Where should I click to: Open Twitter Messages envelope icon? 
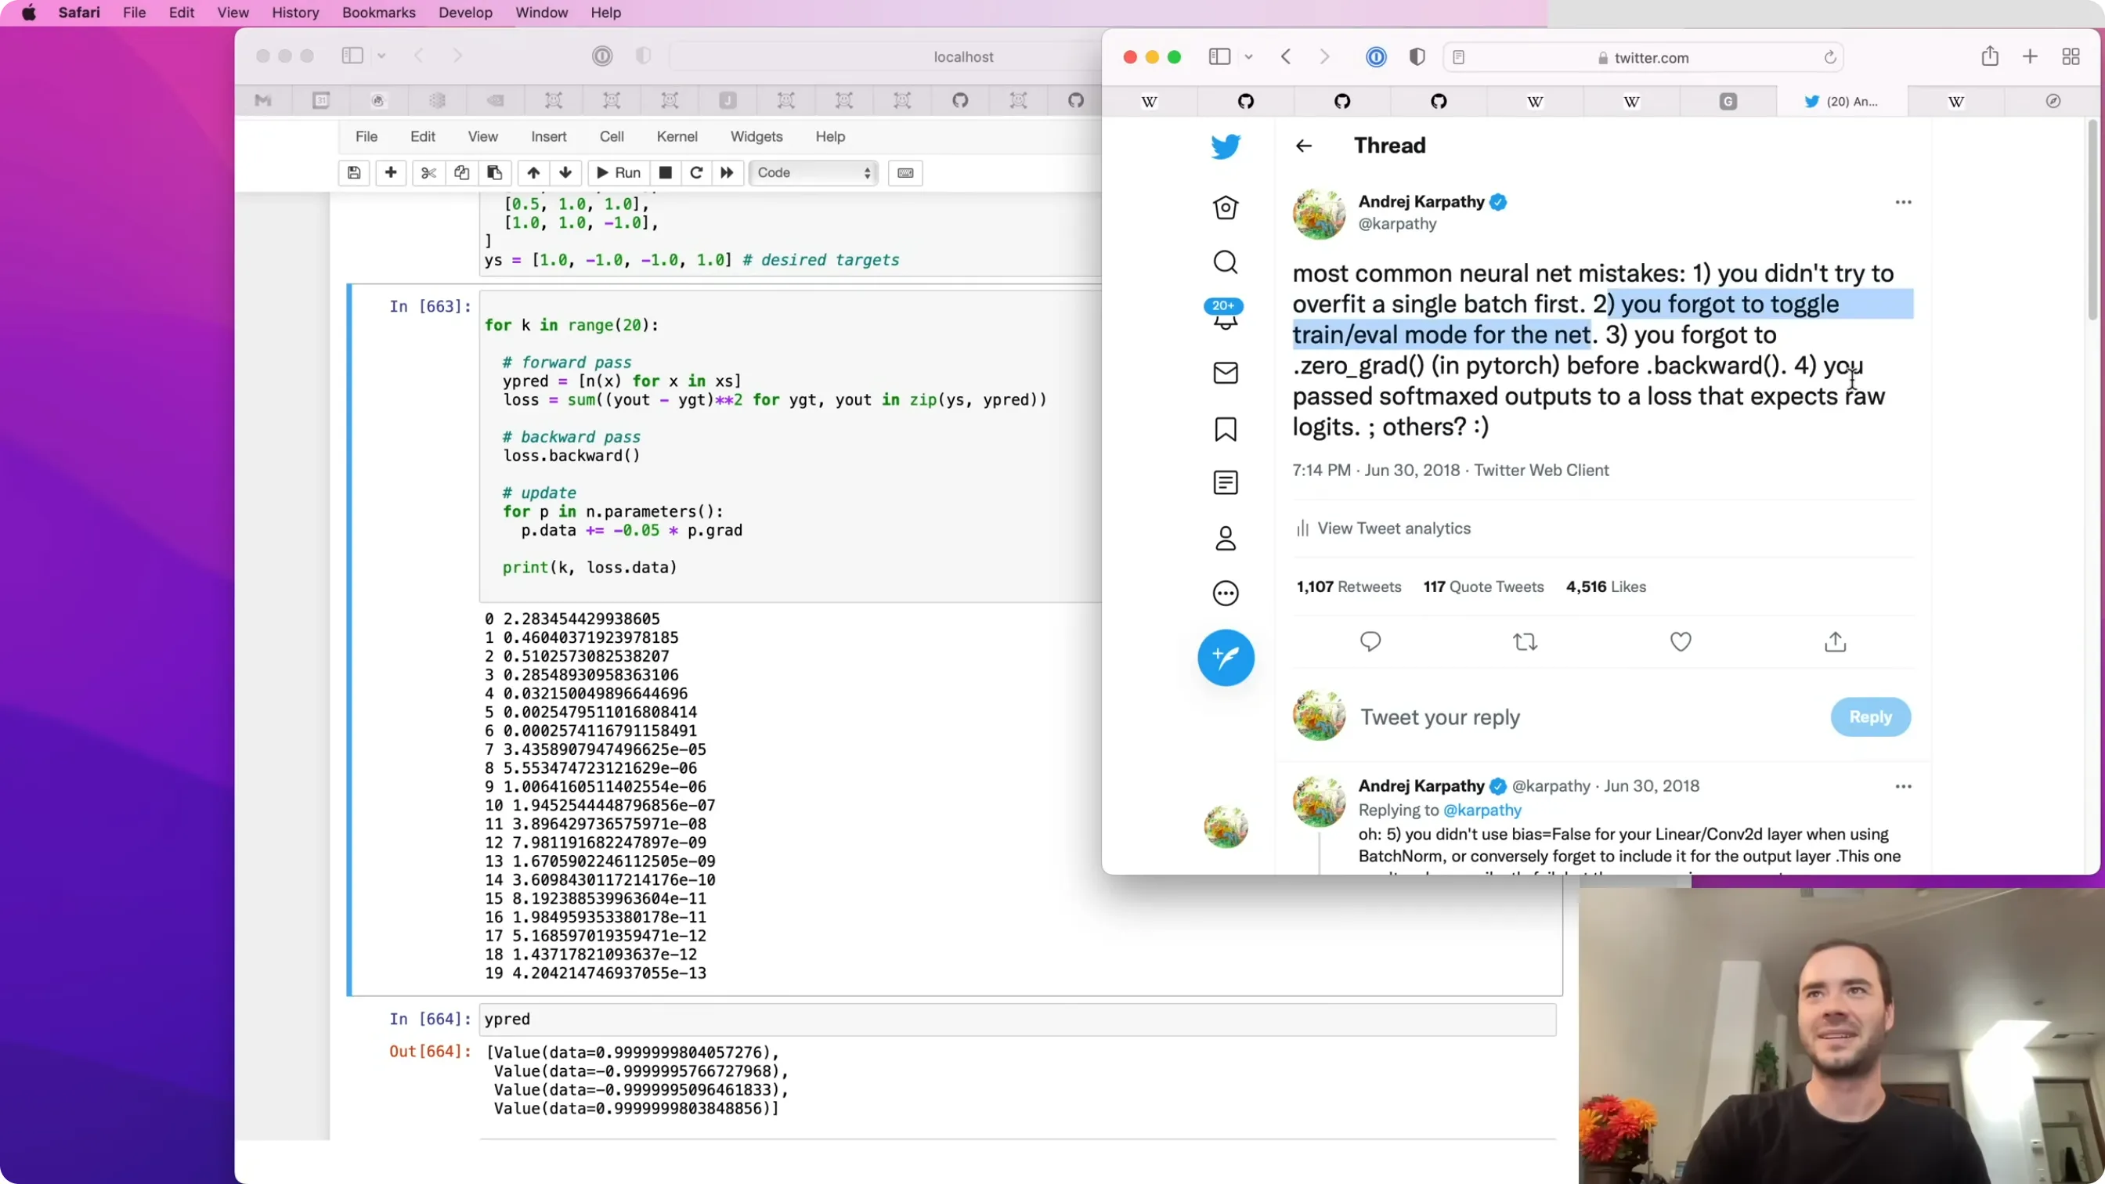click(x=1225, y=373)
